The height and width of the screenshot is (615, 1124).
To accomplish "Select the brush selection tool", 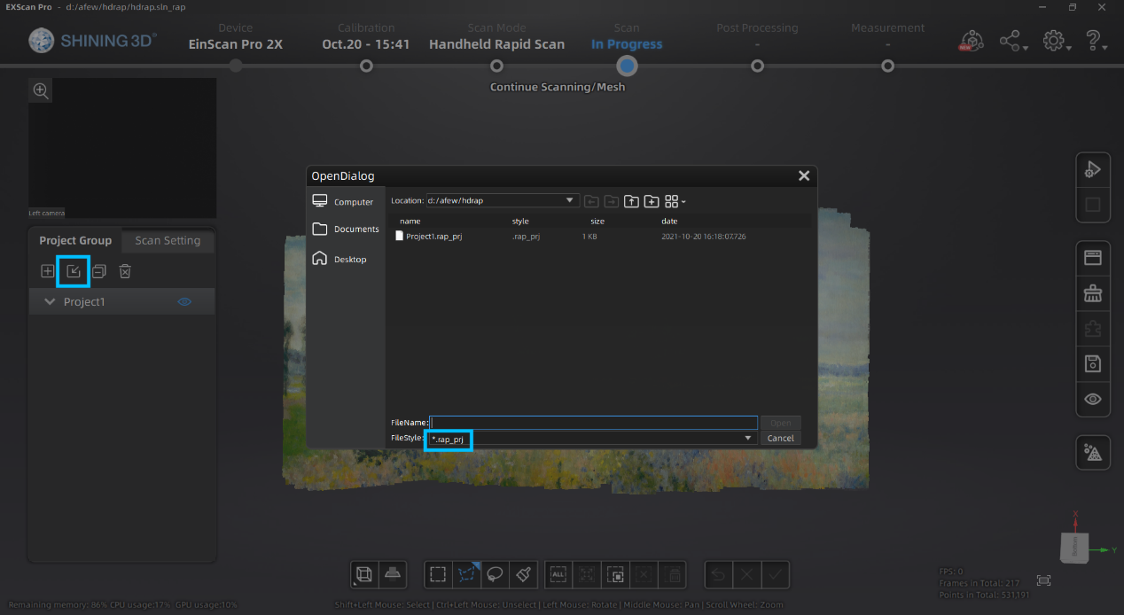I will (x=524, y=574).
